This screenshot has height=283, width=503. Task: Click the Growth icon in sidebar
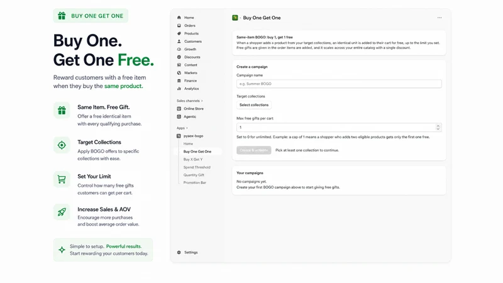point(179,49)
